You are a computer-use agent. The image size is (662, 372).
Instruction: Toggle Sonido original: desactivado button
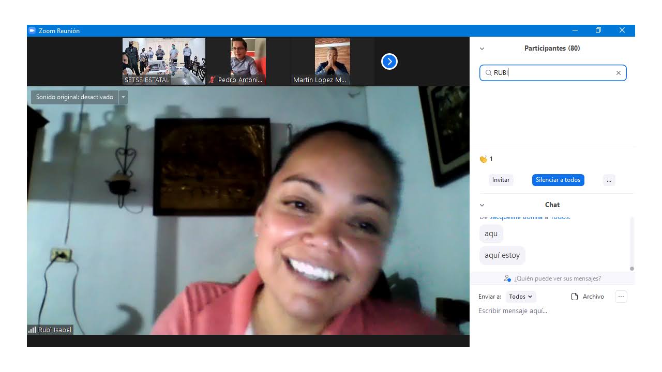click(x=74, y=97)
